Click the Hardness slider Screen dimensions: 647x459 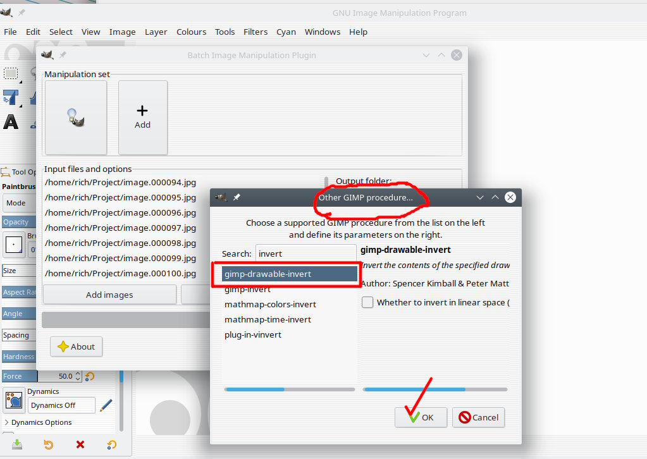[x=18, y=357]
